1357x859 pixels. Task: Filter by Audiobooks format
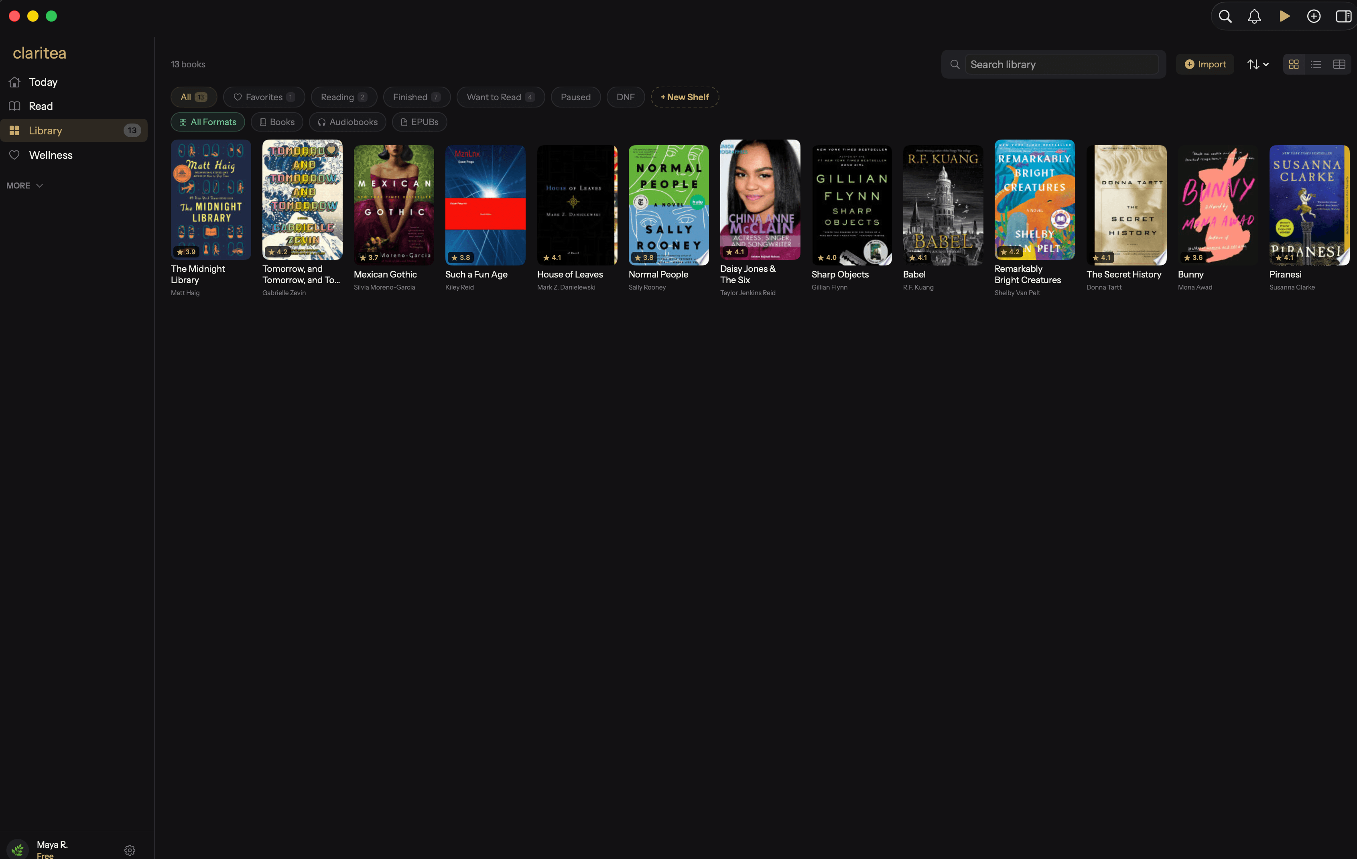click(x=347, y=122)
